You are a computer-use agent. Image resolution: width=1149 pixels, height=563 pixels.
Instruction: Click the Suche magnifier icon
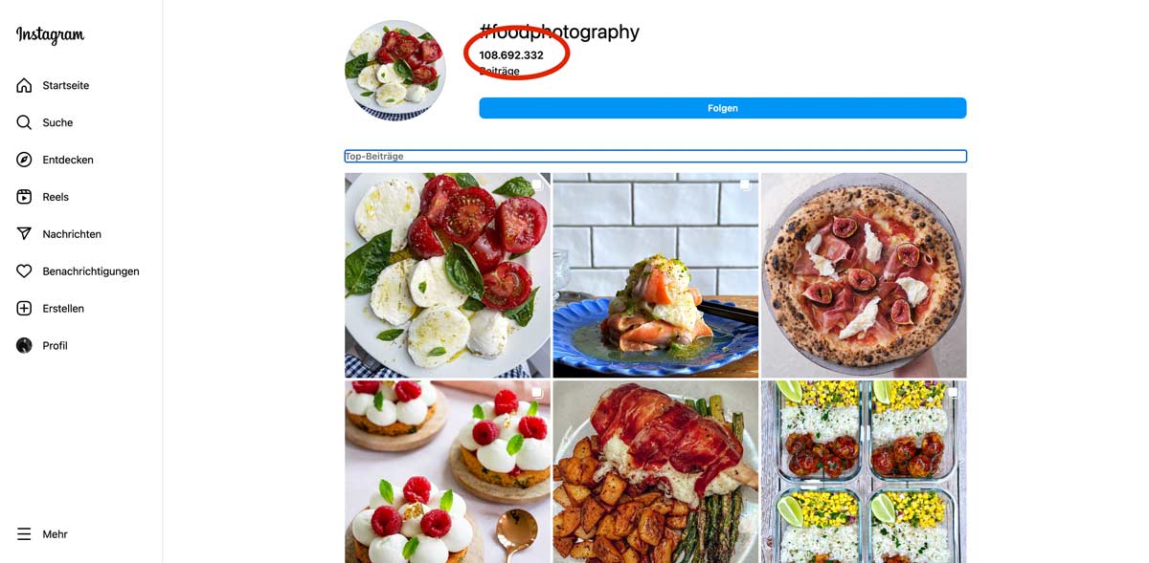(24, 122)
